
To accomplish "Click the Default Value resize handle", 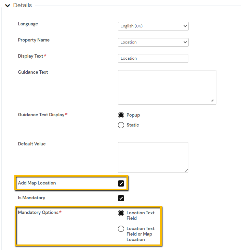I will [x=186, y=170].
